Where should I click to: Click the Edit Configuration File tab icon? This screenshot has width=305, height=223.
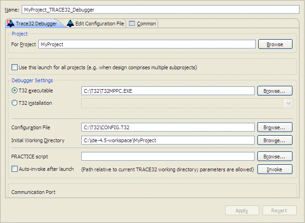pos(70,24)
